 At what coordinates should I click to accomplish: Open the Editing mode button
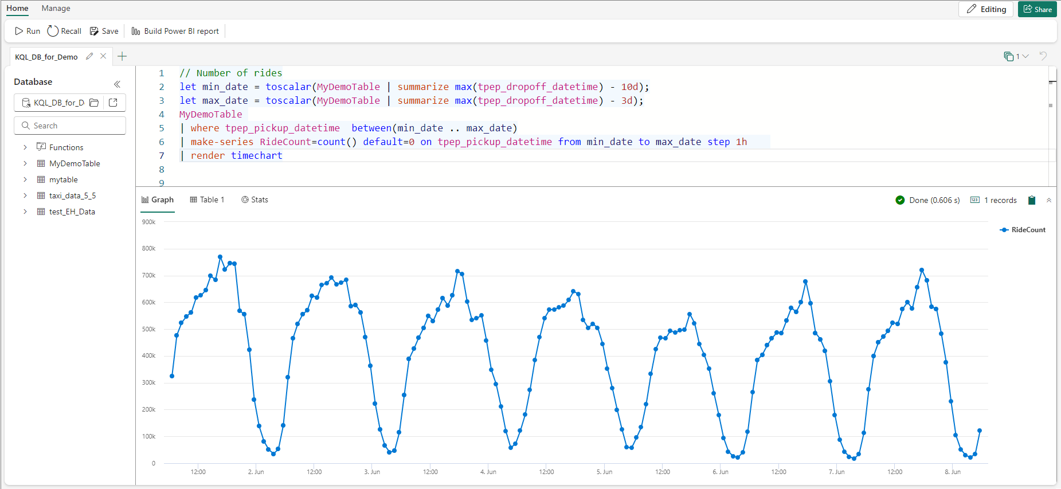click(x=986, y=9)
